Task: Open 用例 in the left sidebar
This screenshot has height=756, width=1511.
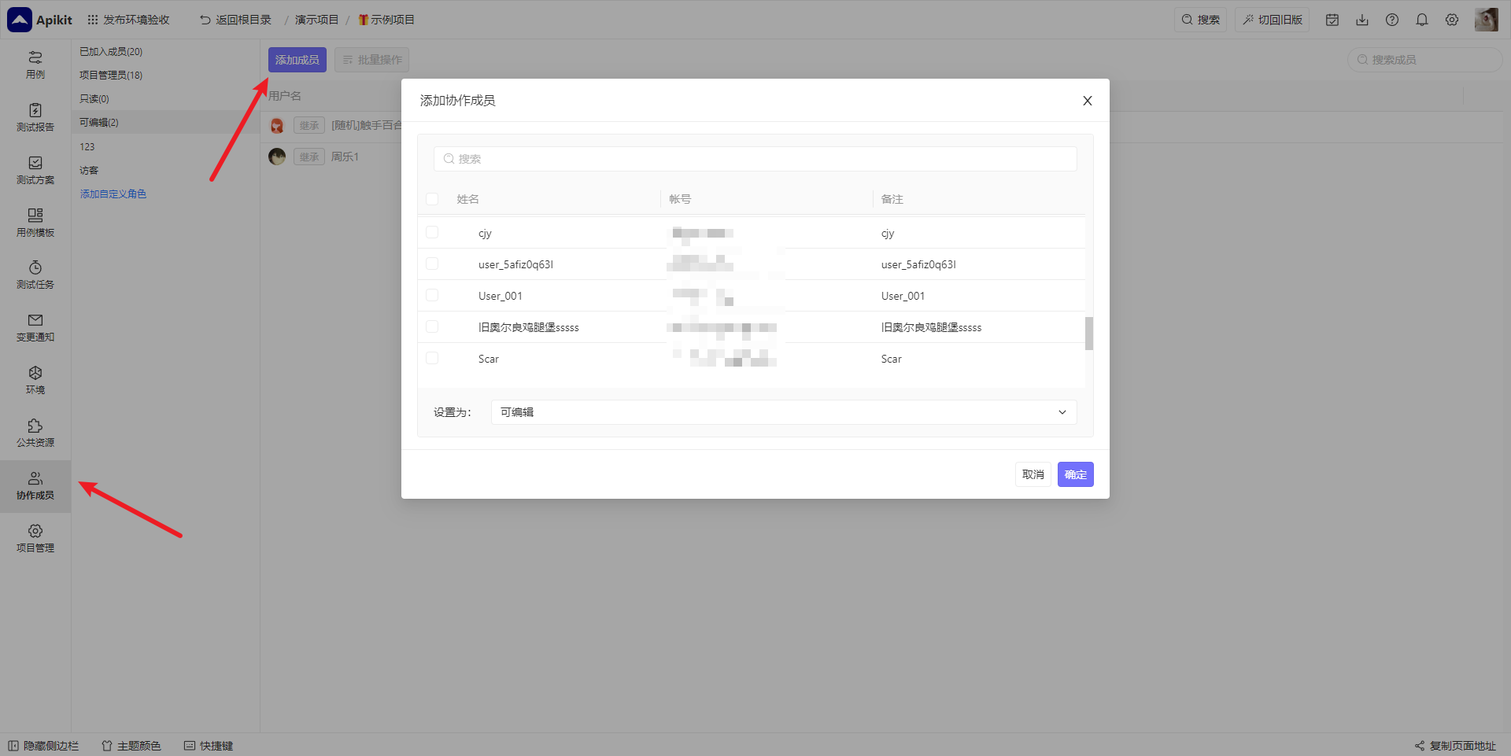Action: [x=35, y=65]
